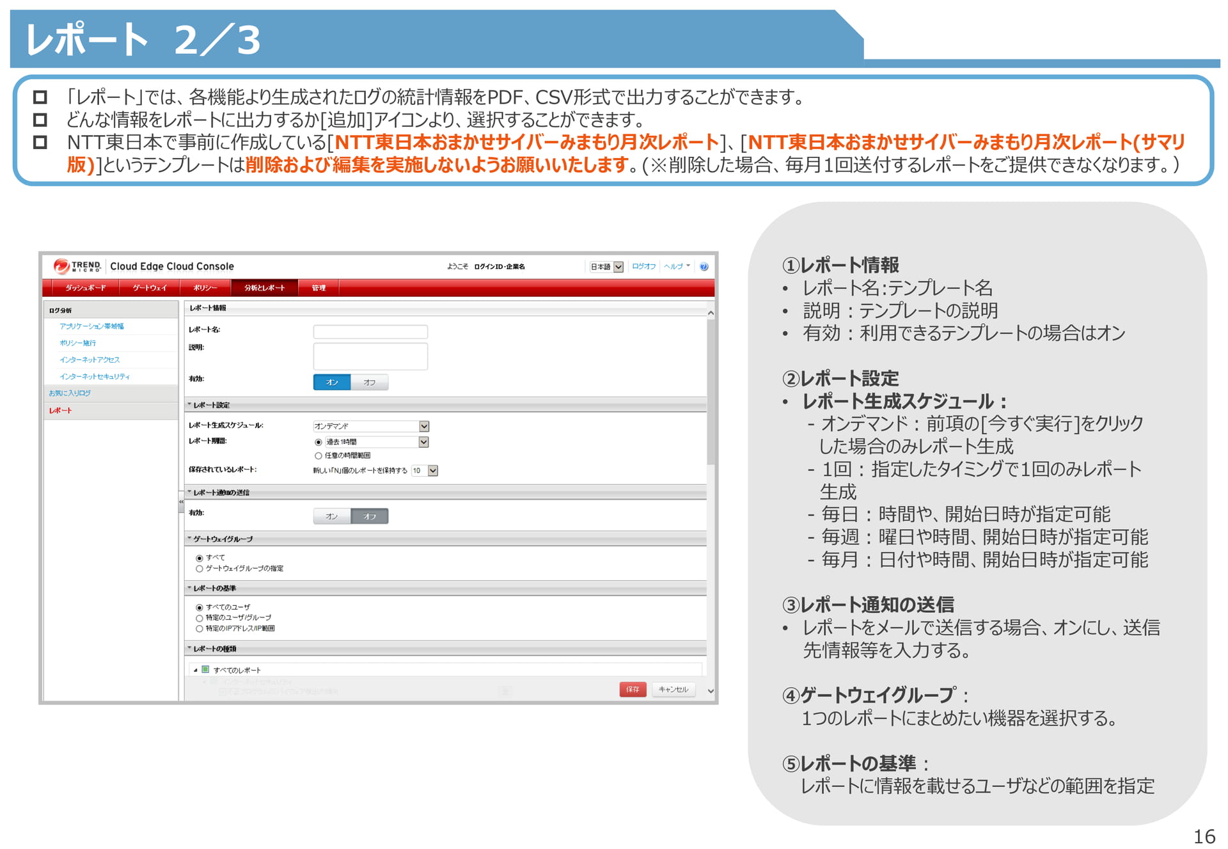1228x849 pixels.
Task: Switch to the 分析とレポート tab
Action: 264,288
